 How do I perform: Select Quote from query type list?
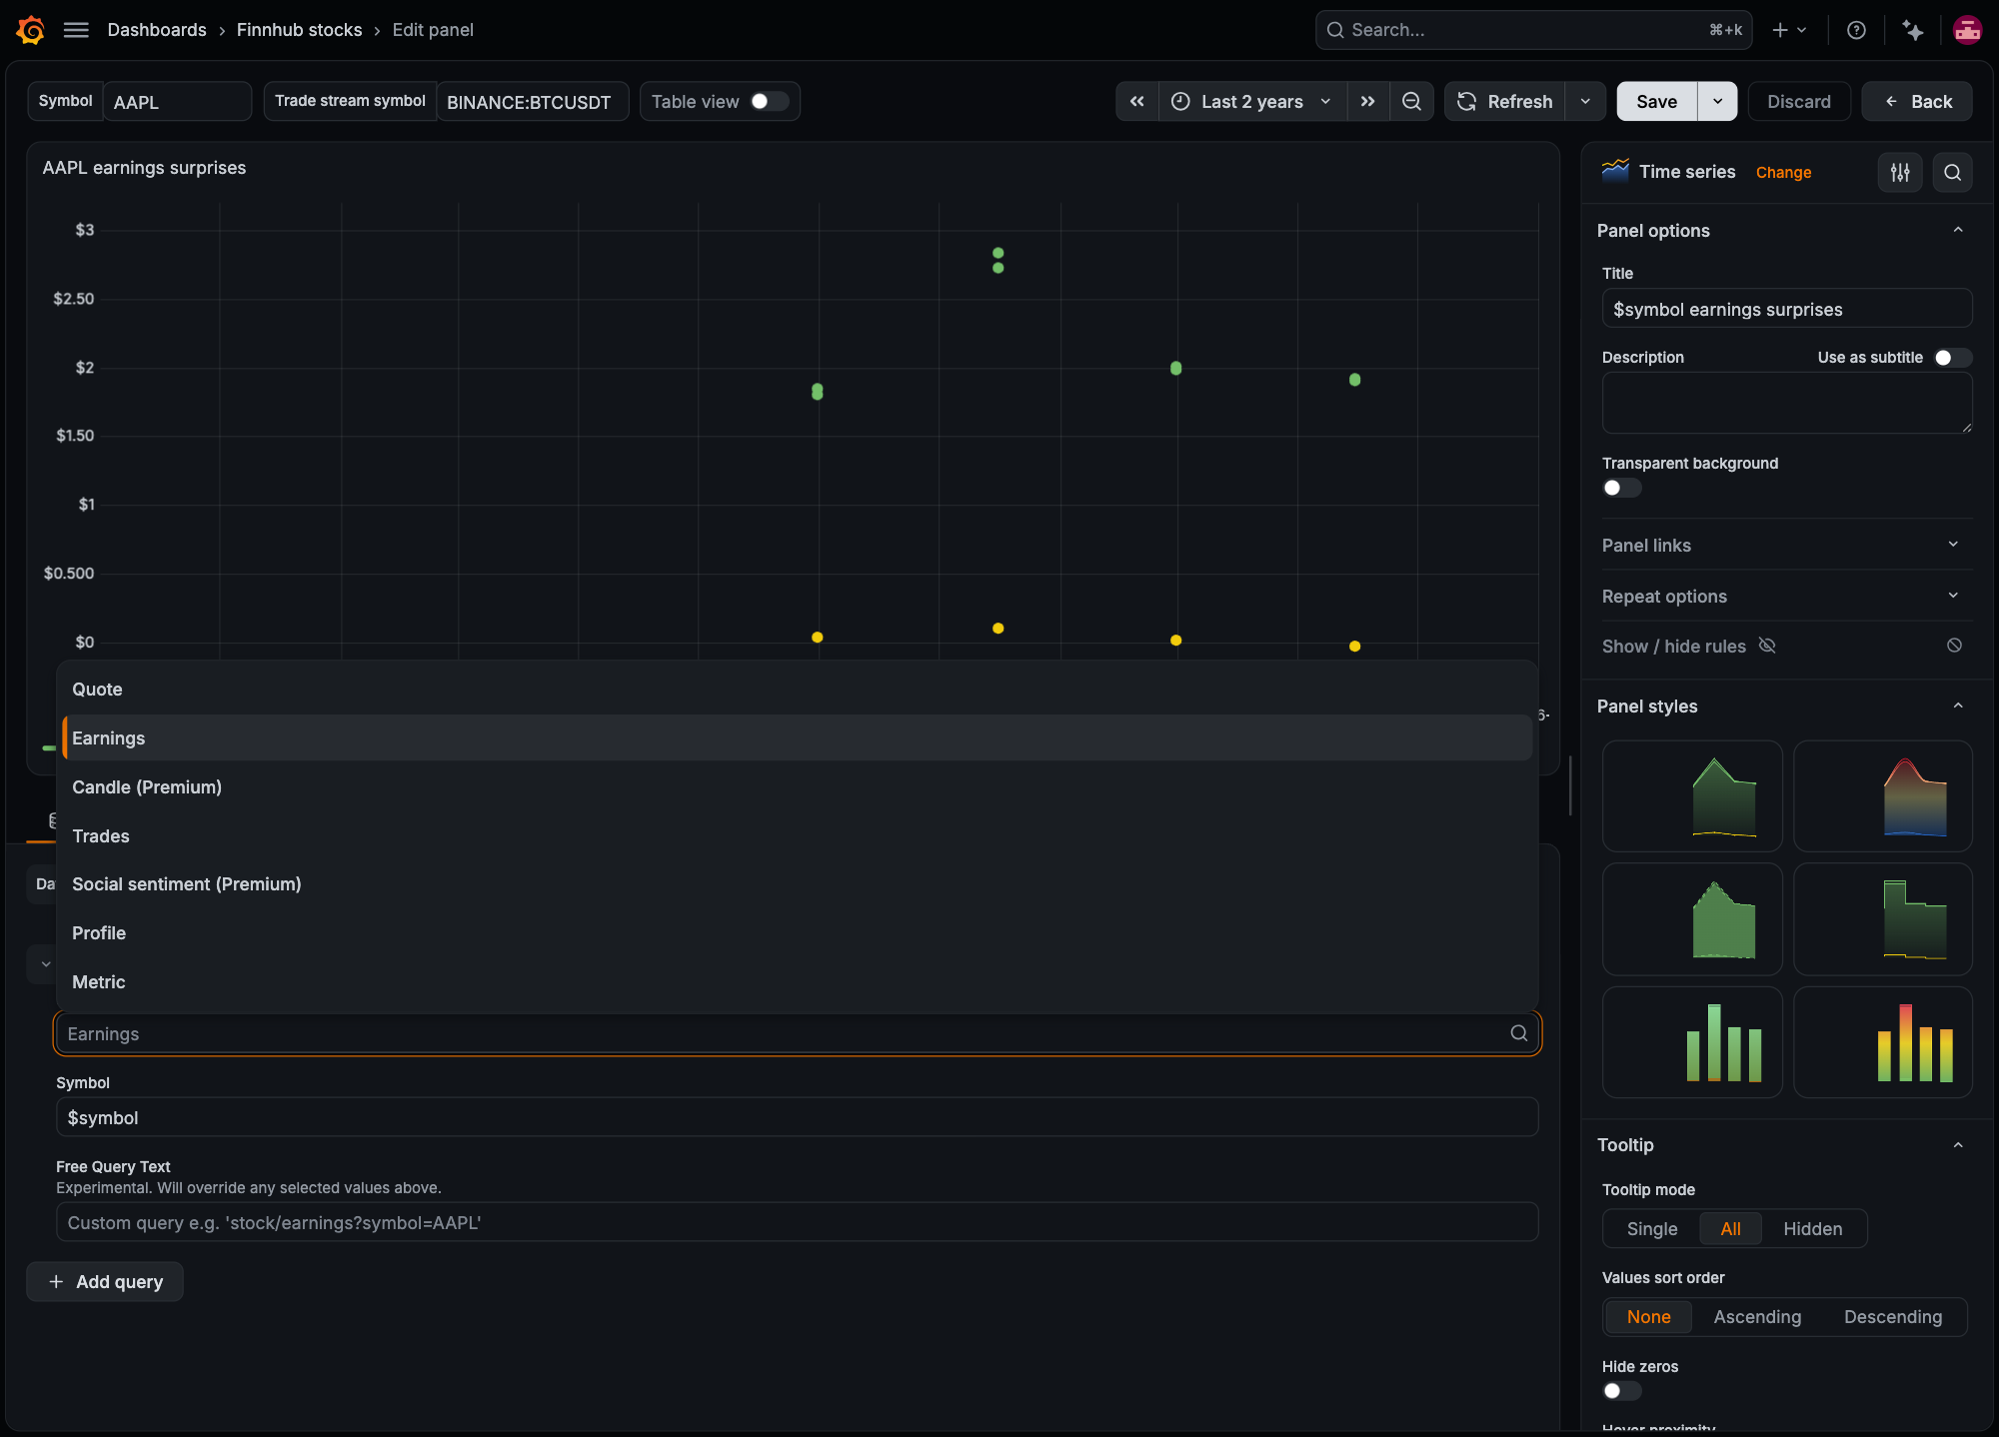(797, 689)
